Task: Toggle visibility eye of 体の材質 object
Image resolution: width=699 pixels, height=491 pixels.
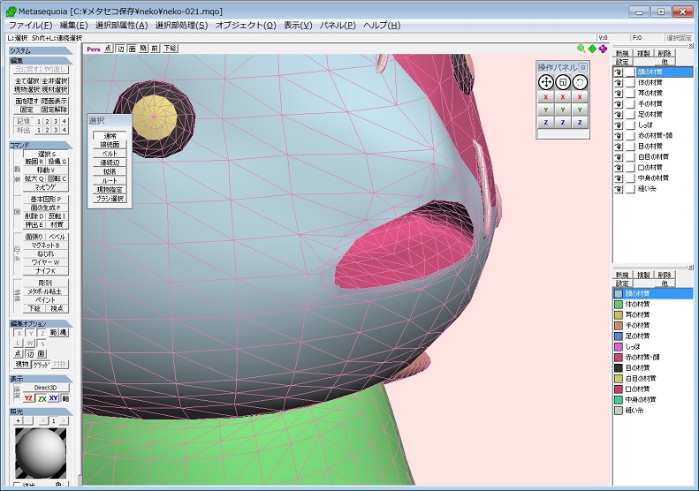Action: 619,82
